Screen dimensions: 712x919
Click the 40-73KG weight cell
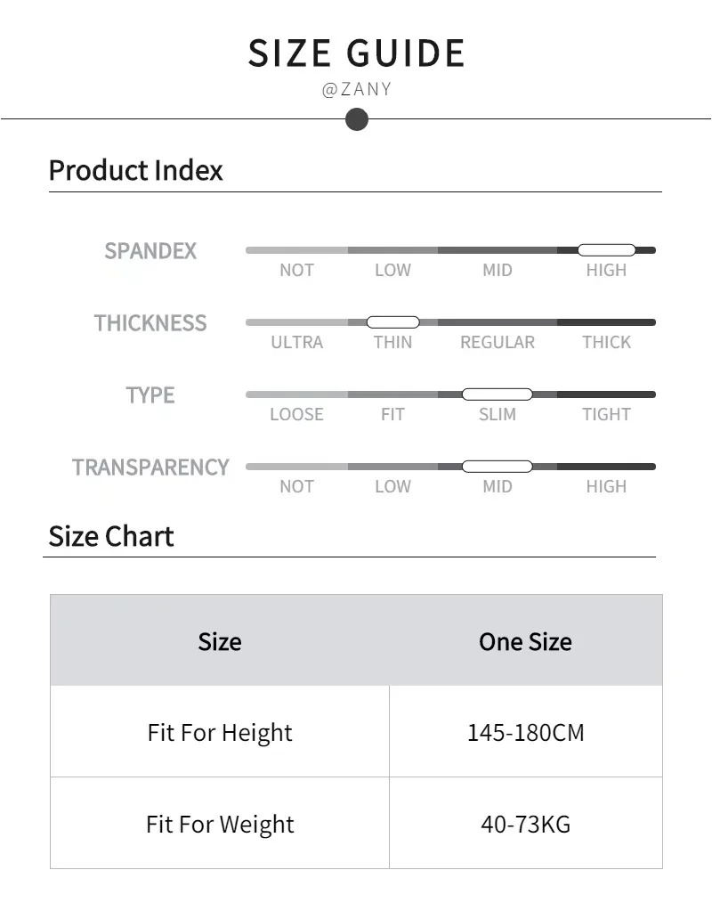click(x=525, y=824)
